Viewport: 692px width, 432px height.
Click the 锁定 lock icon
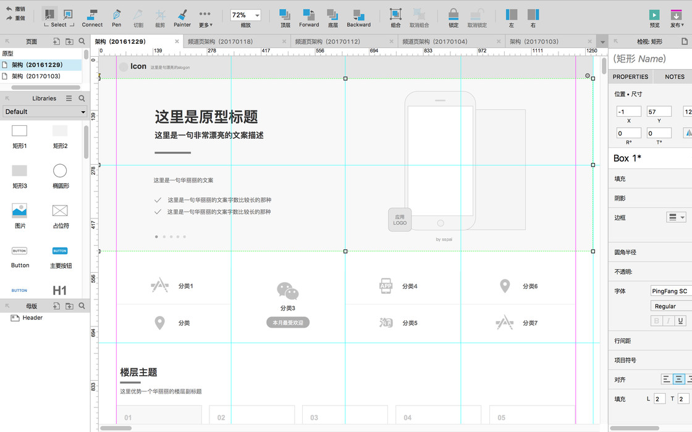(454, 15)
